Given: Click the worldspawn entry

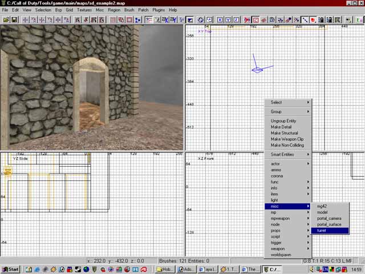Looking at the screenshot, I should [x=281, y=255].
